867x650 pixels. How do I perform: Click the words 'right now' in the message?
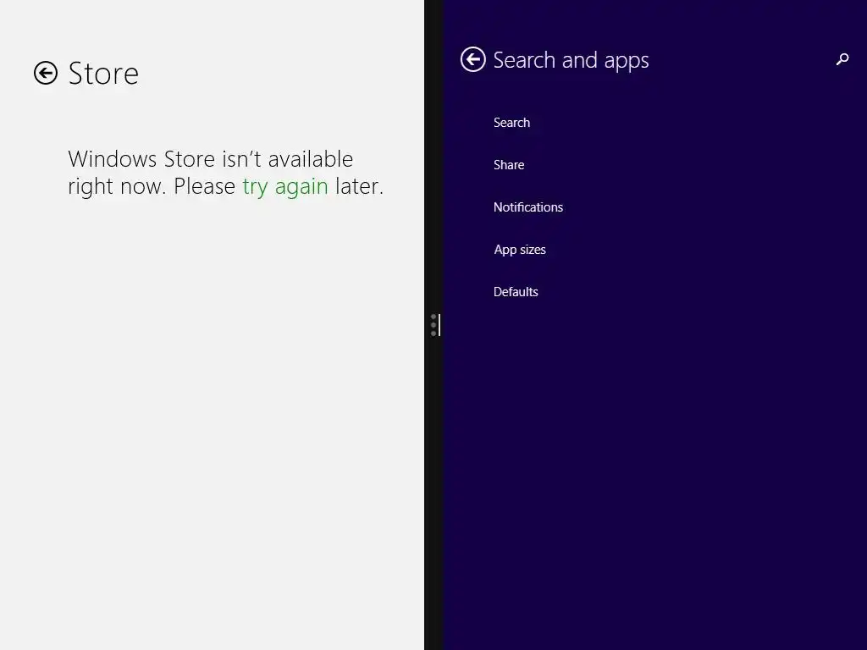click(117, 186)
